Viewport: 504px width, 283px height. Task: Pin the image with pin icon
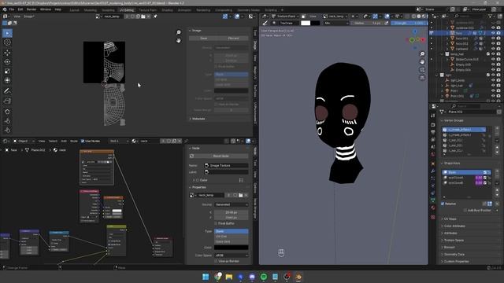(x=155, y=16)
